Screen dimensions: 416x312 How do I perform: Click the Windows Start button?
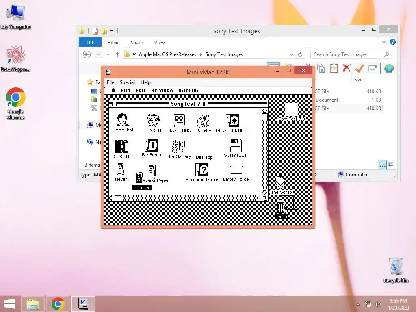pos(10,304)
